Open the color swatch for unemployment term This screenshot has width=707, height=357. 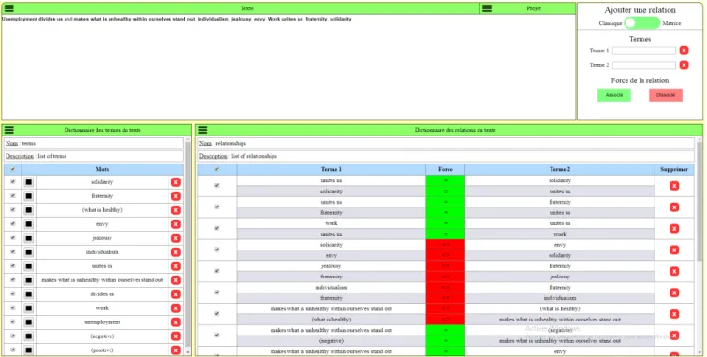point(29,322)
